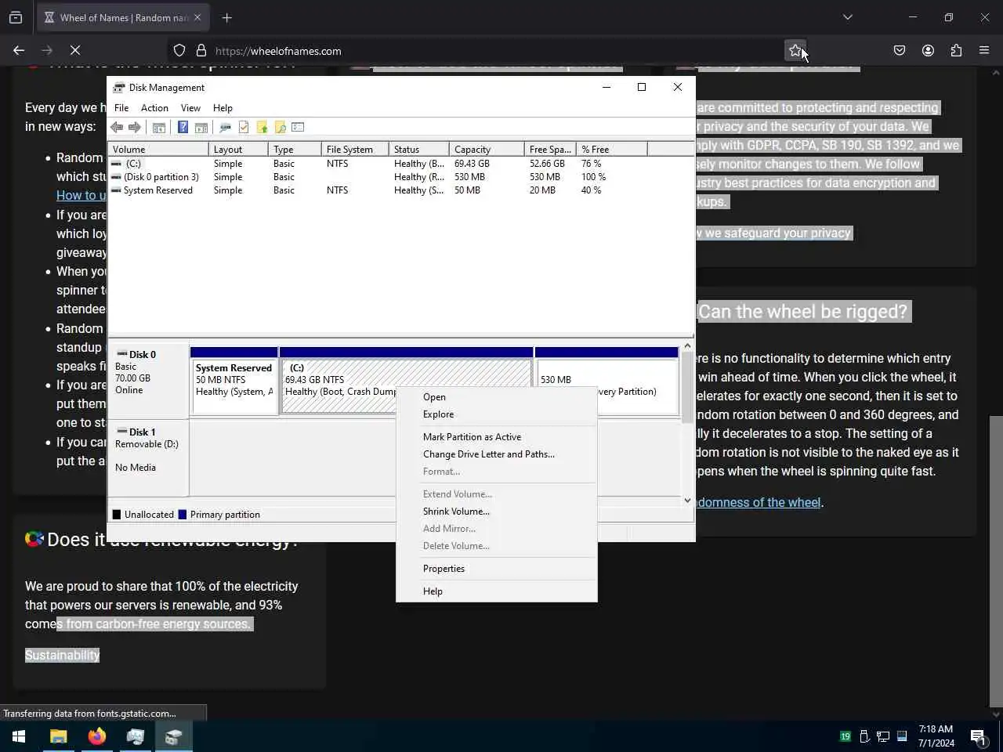Bookmark this page with the star icon
Image resolution: width=1003 pixels, height=752 pixels.
[x=795, y=51]
